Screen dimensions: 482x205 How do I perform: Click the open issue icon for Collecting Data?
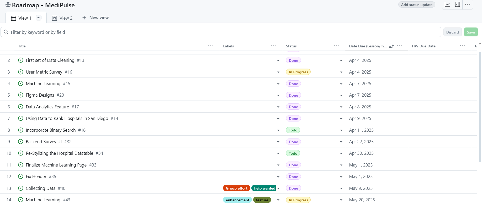(x=21, y=188)
